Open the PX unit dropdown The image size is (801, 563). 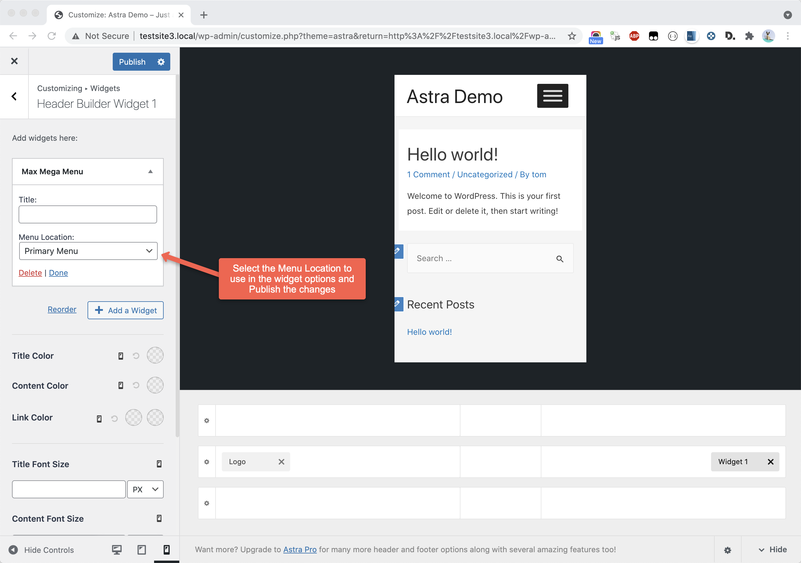[145, 489]
